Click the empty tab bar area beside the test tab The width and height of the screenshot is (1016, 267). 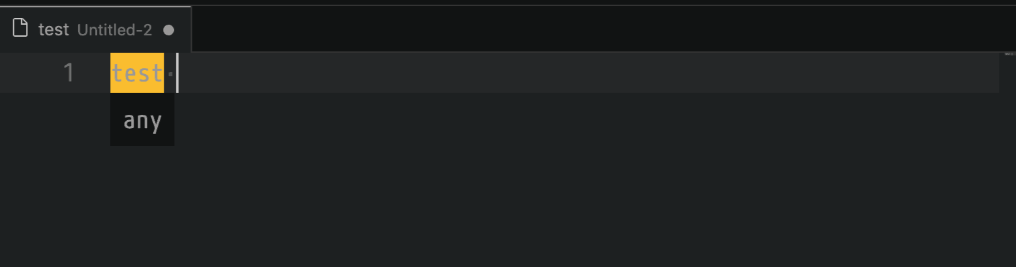(602, 29)
